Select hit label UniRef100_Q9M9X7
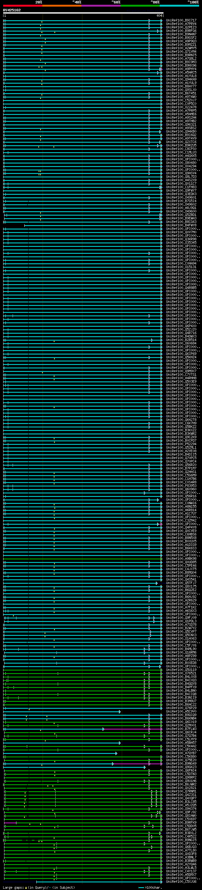This screenshot has height=890, width=202. (181, 371)
